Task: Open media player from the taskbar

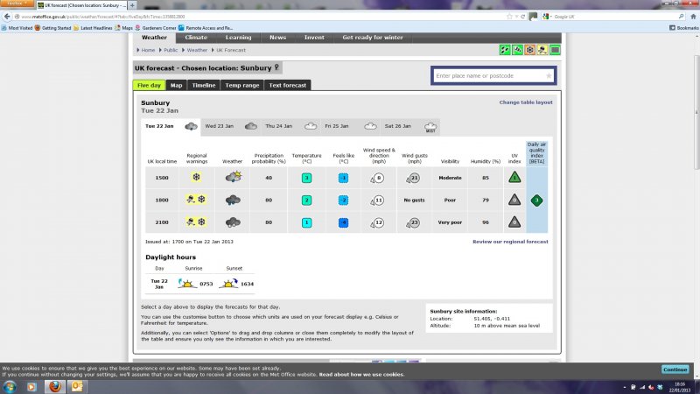Action: (31, 386)
